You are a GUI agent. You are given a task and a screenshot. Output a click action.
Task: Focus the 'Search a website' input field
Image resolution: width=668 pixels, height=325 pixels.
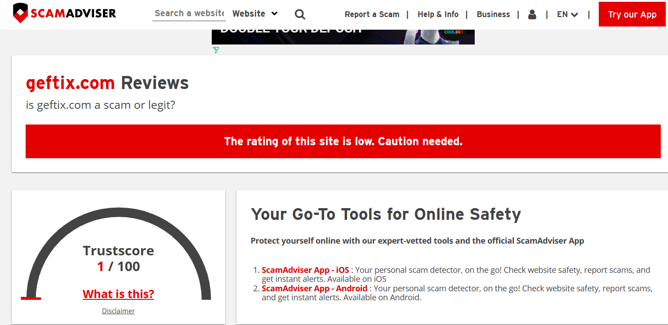(189, 13)
